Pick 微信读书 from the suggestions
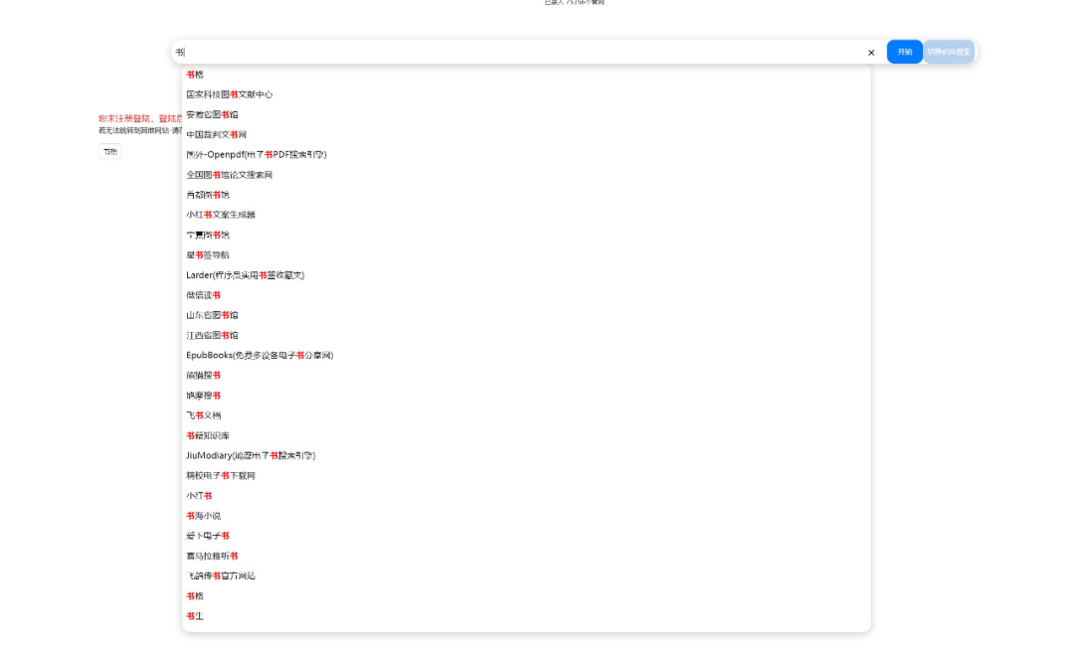 coord(526,295)
